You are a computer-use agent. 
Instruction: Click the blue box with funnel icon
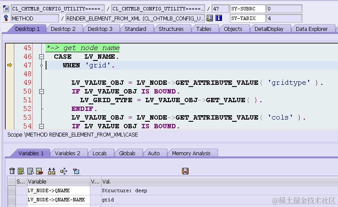76,171
